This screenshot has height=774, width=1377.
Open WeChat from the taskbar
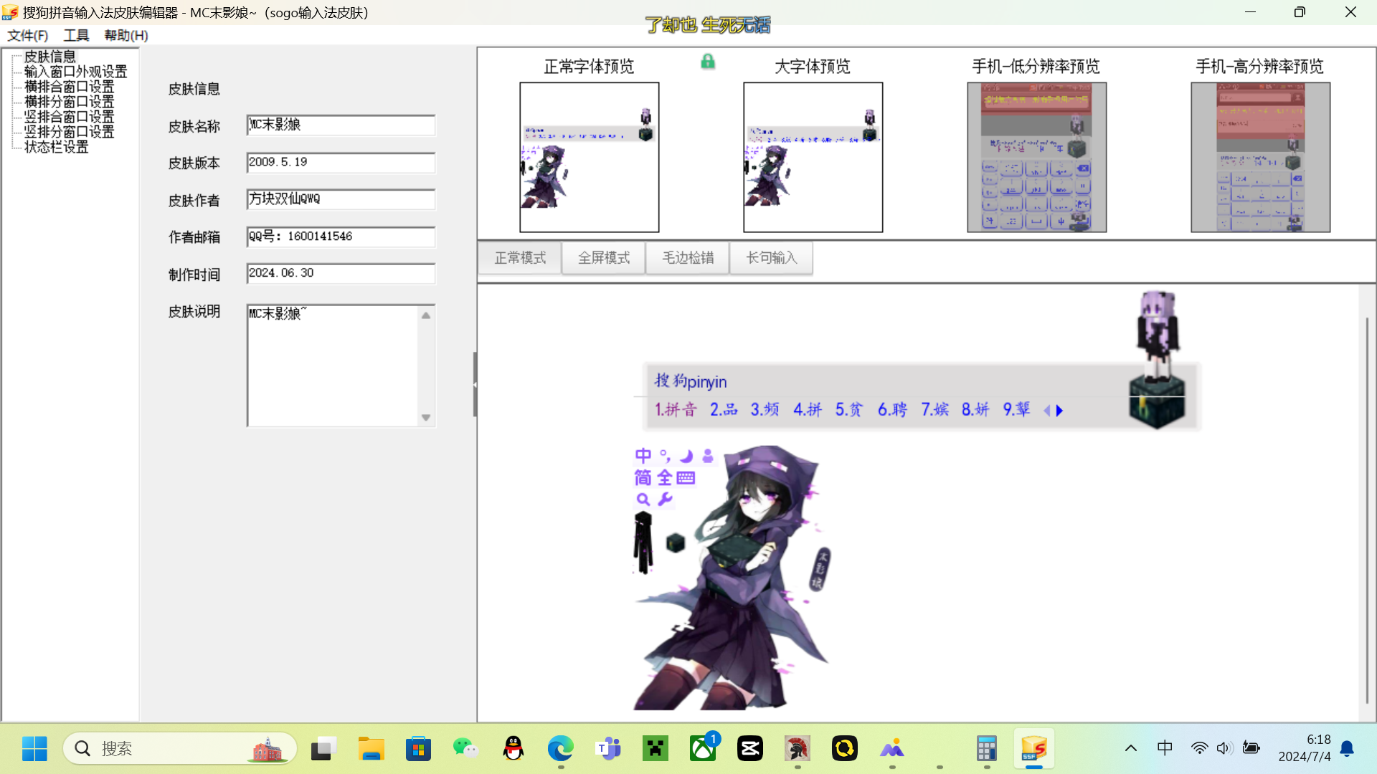point(465,749)
